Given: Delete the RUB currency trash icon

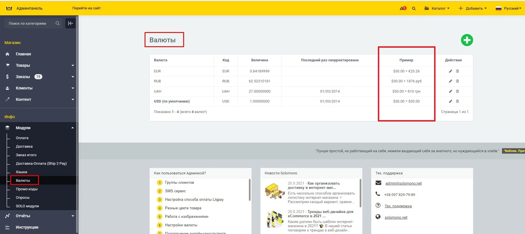Looking at the screenshot, I should pyautogui.click(x=457, y=81).
